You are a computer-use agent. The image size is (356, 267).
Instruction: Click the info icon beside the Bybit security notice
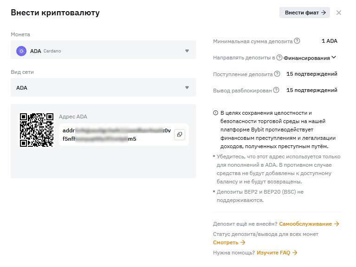click(x=215, y=113)
